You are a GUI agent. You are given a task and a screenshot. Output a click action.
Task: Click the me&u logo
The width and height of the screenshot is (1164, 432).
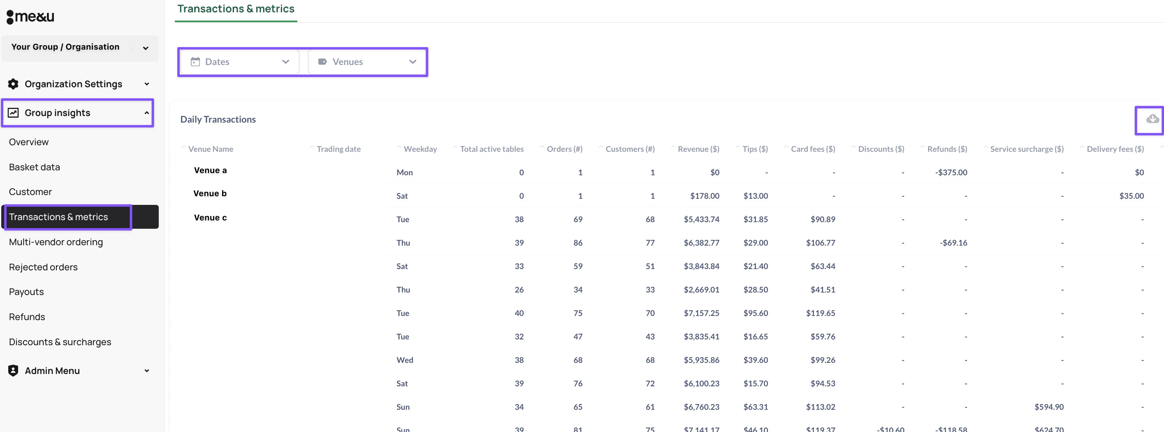30,17
